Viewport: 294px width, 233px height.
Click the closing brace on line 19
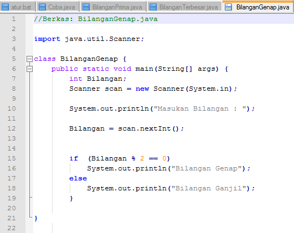click(71, 198)
